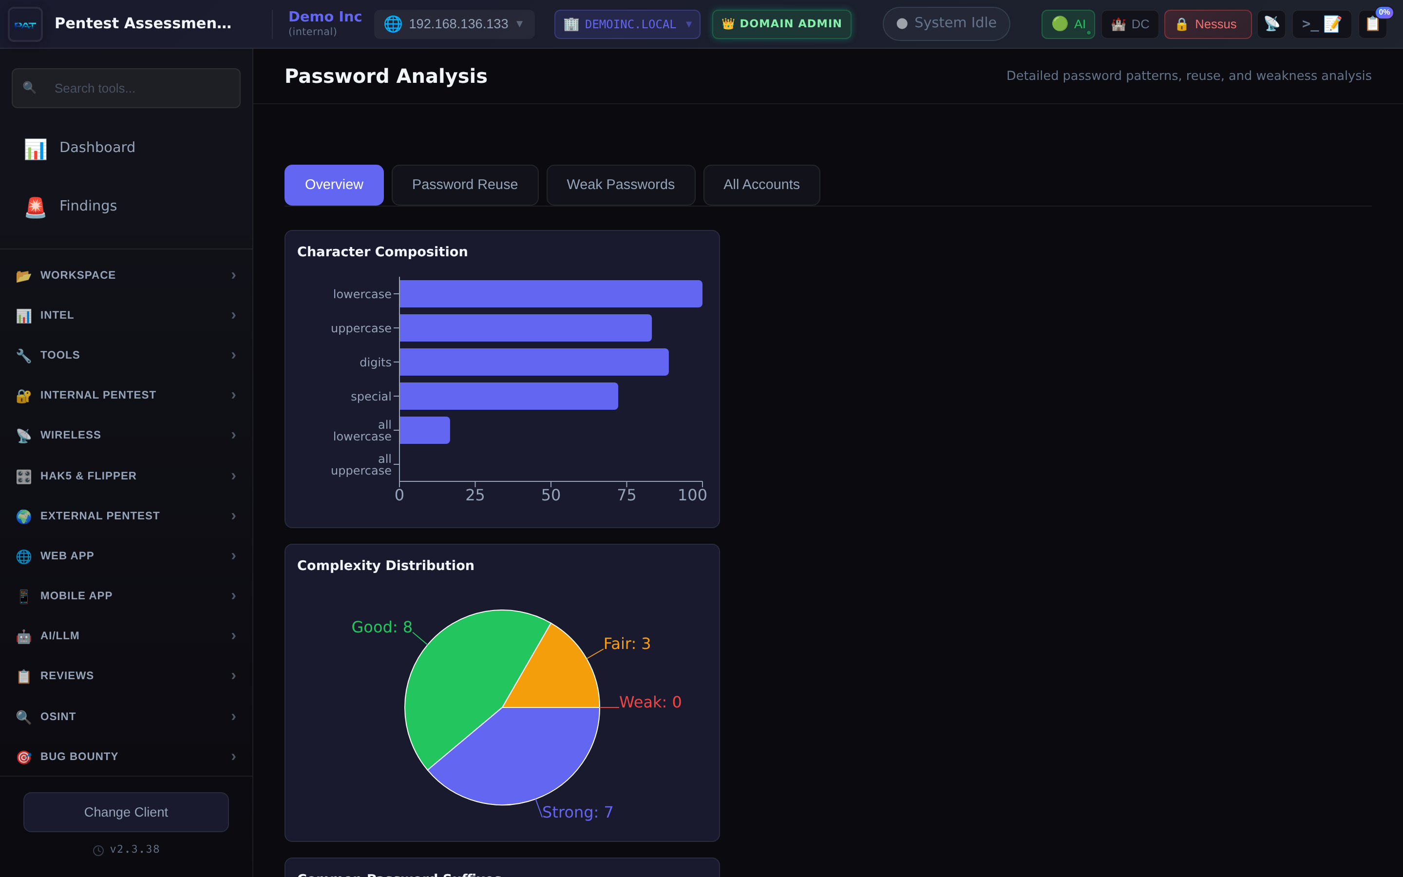Select the Weak Passwords tab
This screenshot has height=877, width=1403.
pyautogui.click(x=620, y=185)
